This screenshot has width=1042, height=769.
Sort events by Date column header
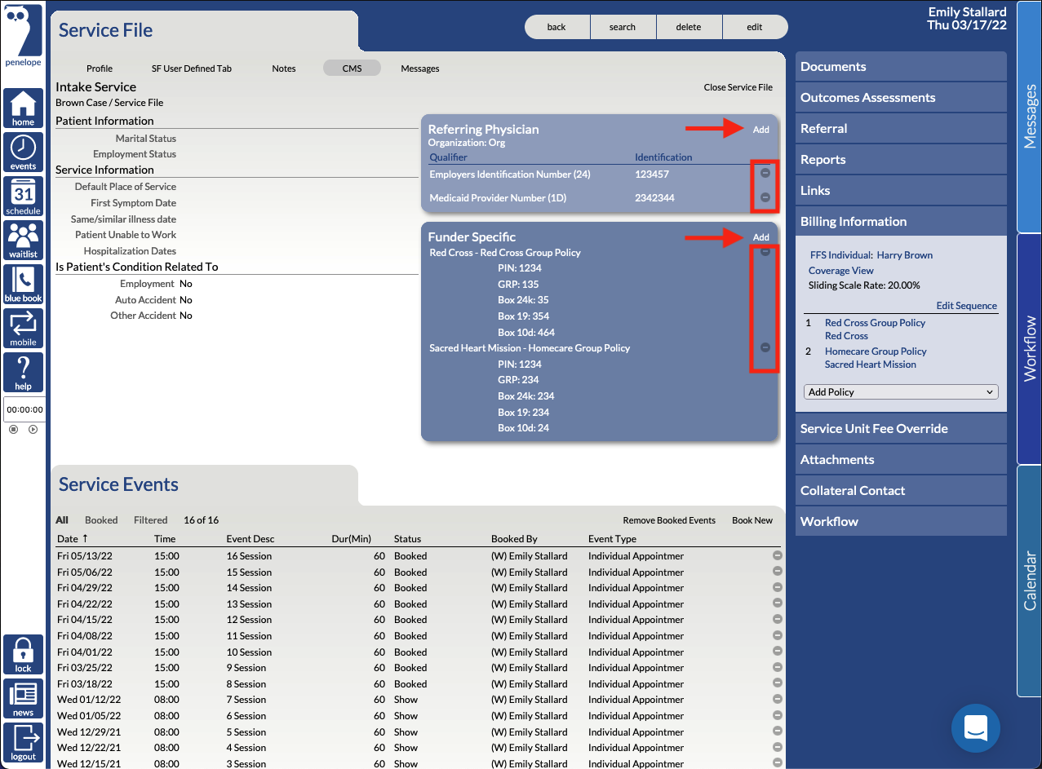(73, 539)
